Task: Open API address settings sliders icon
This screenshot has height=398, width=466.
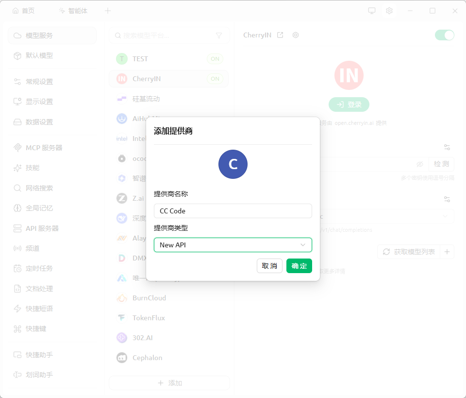Action: point(447,199)
